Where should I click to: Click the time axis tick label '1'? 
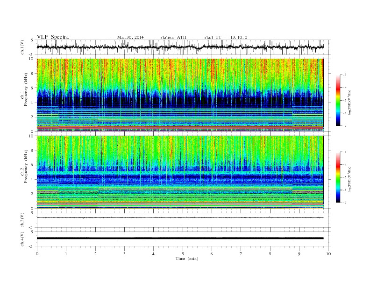coord(66,254)
